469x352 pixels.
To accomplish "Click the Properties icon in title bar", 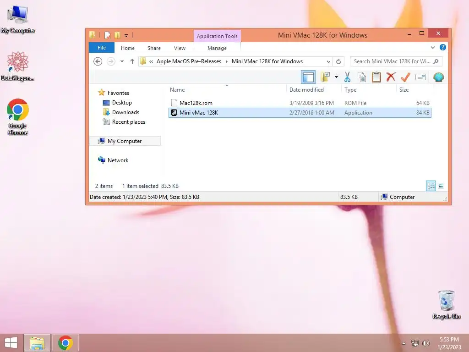I will pos(107,35).
